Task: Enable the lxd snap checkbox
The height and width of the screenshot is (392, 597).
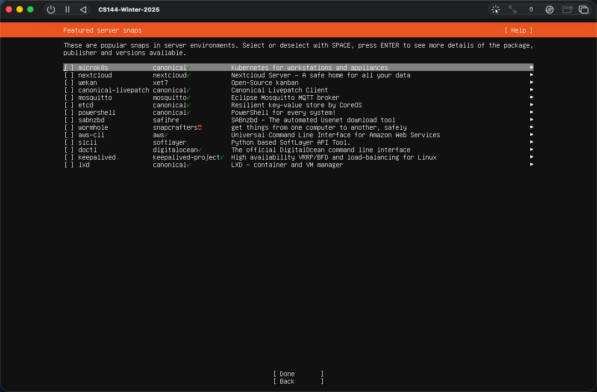Action: 69,165
